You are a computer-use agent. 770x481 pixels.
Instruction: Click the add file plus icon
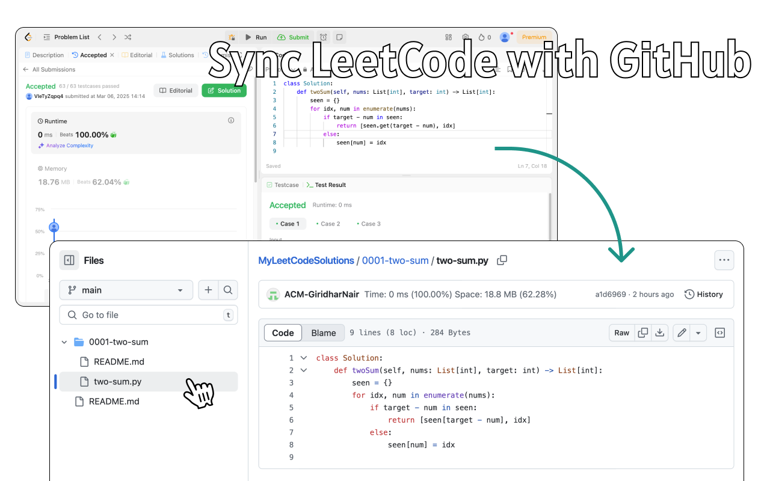tap(208, 290)
